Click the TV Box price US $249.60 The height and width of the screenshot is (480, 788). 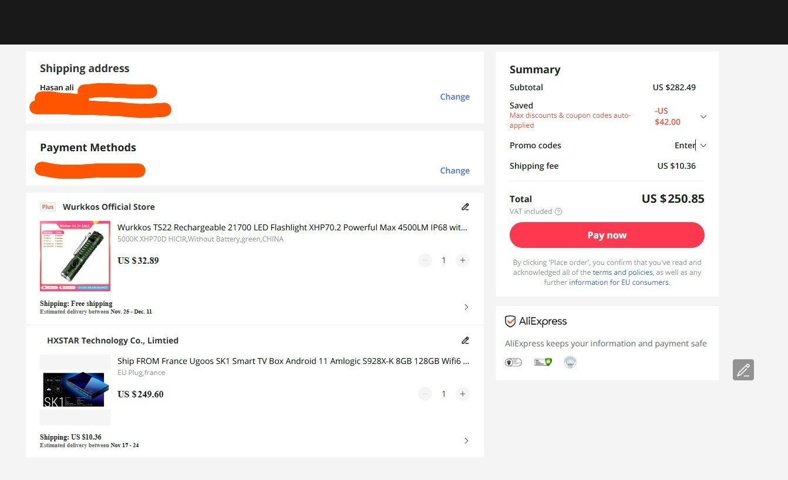point(140,394)
